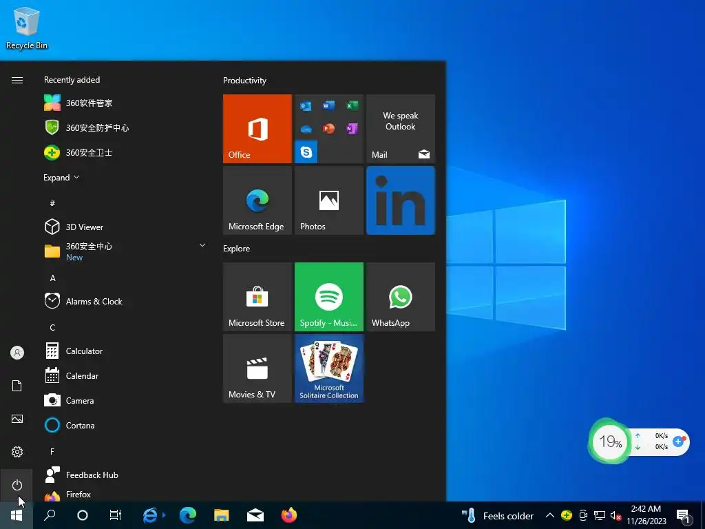The width and height of the screenshot is (705, 529).
Task: Click the Productivity group heading
Action: coord(244,81)
